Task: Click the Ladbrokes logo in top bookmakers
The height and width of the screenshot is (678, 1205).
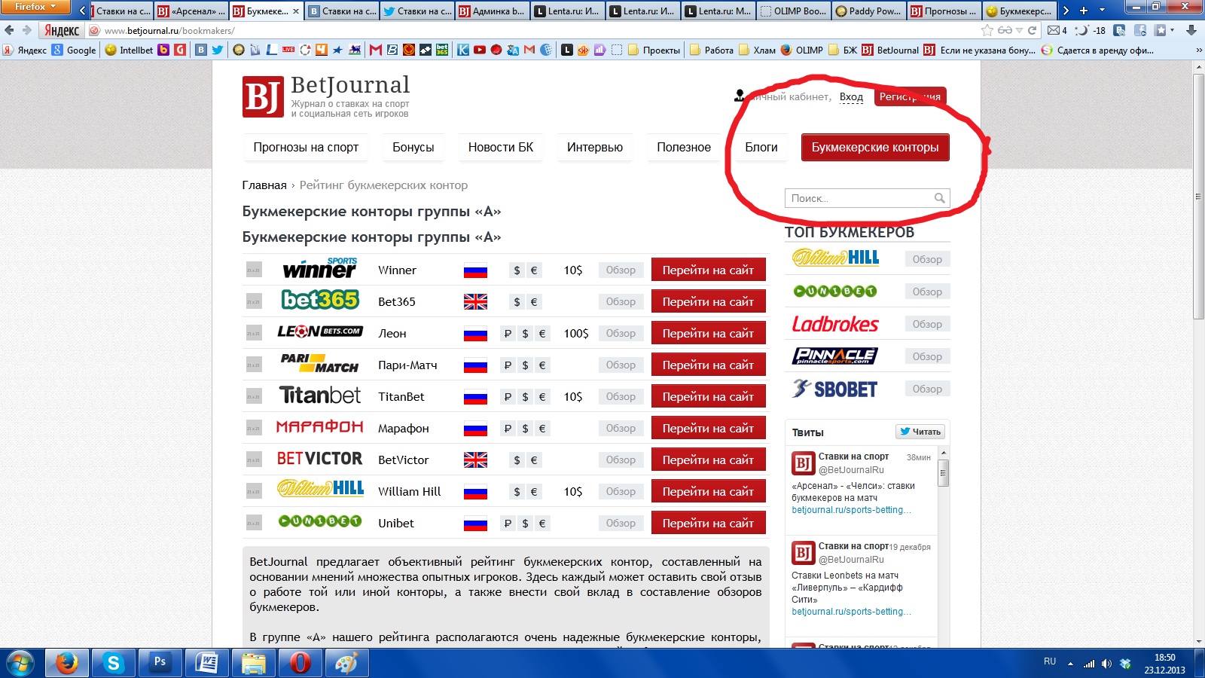Action: [835, 324]
